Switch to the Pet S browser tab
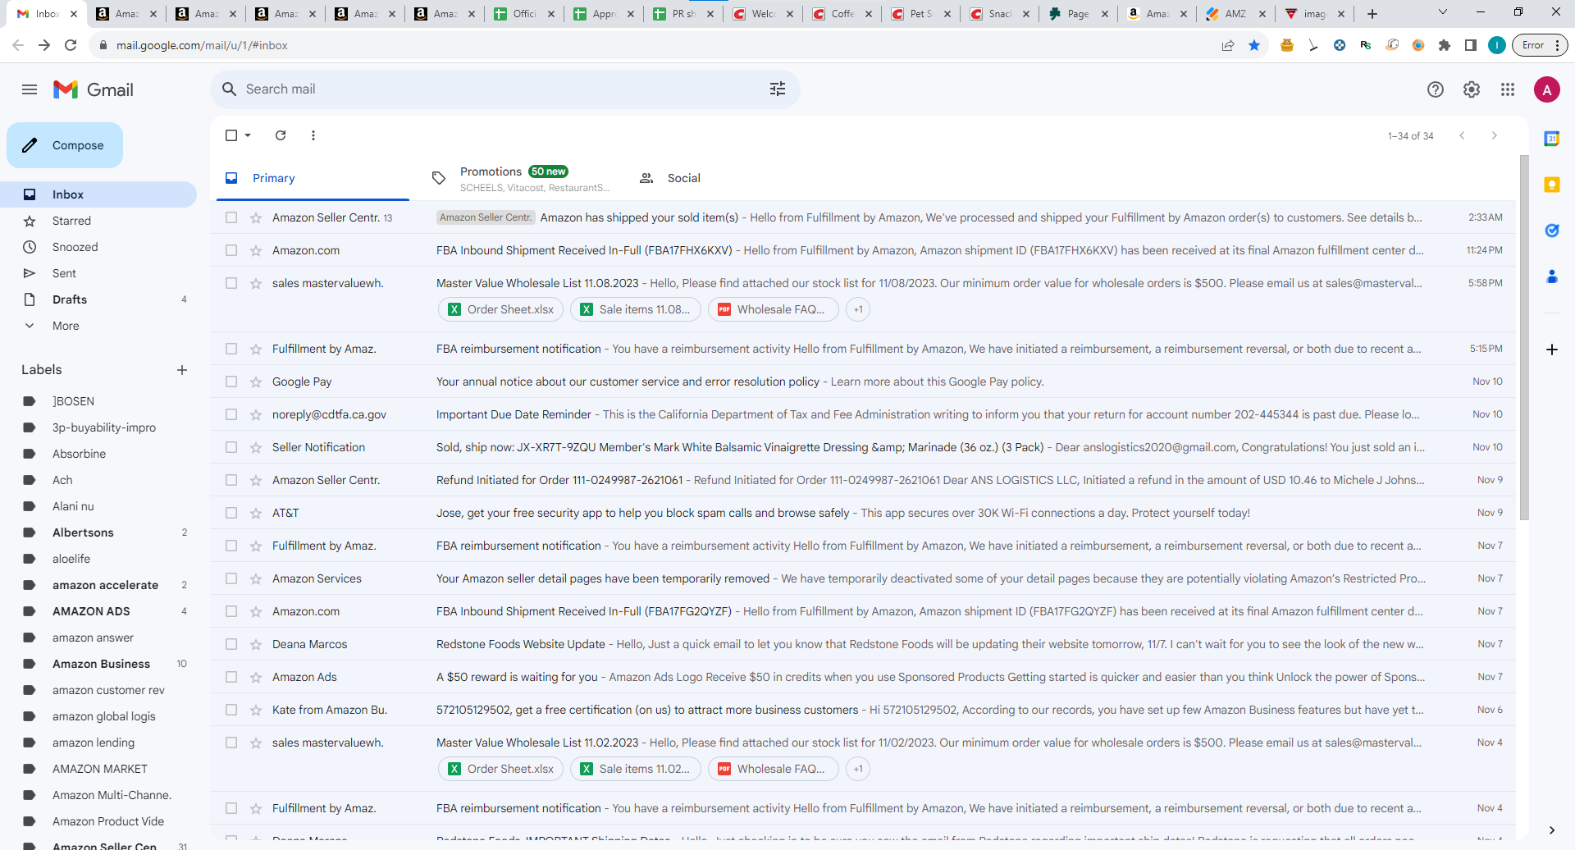 (921, 14)
